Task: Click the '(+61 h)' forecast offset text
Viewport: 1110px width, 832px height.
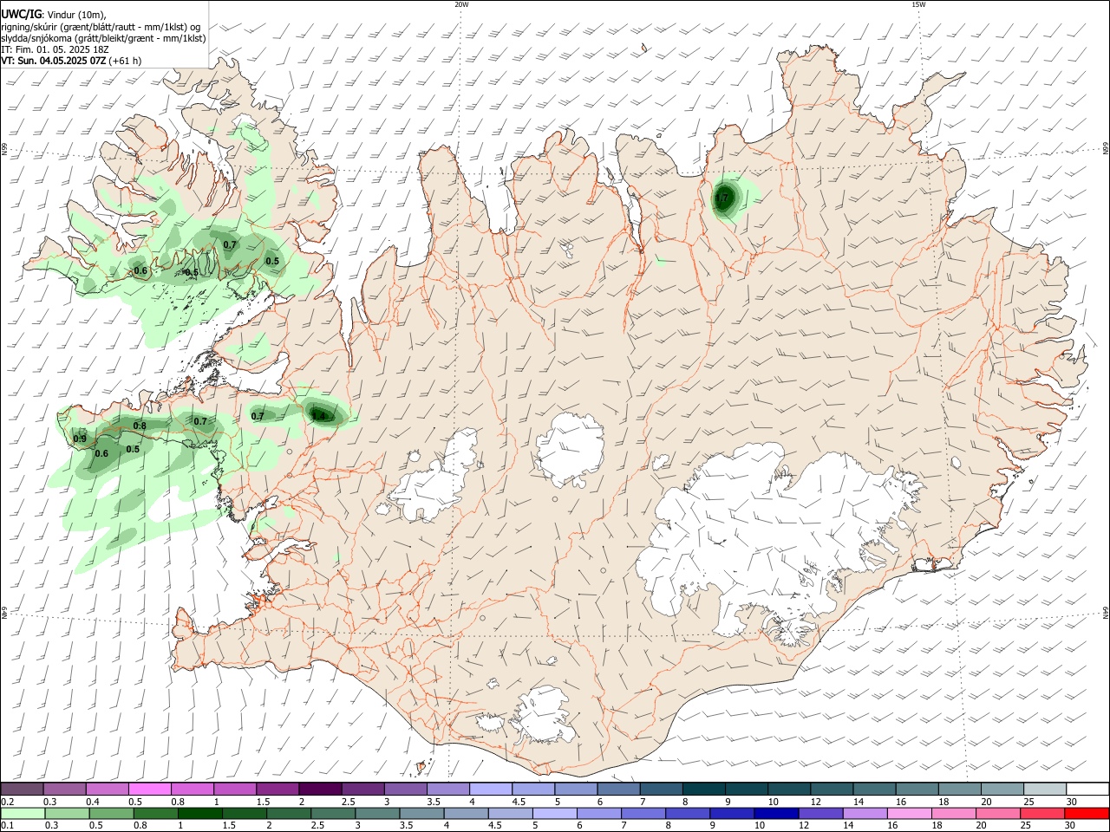Action: coord(126,61)
